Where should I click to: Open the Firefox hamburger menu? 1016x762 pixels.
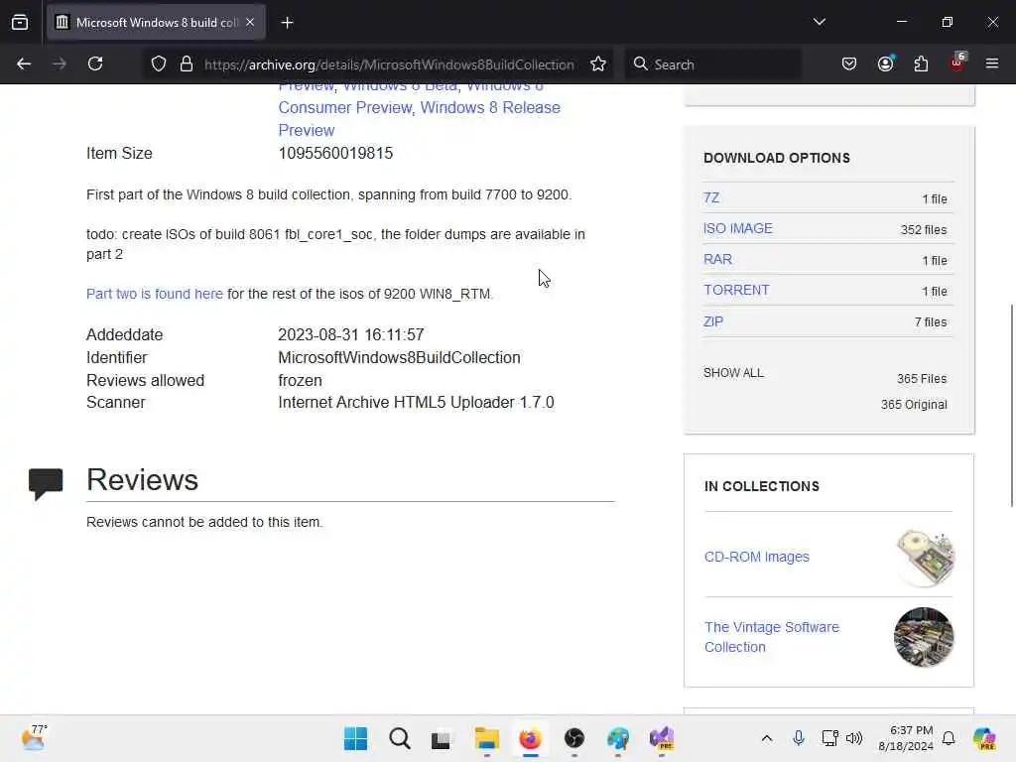(x=992, y=63)
